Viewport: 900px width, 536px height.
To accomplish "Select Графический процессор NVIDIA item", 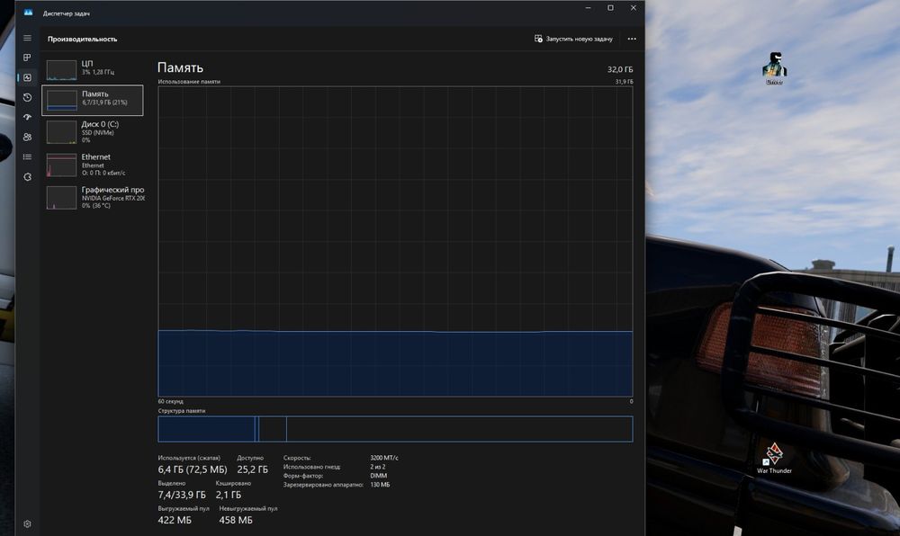I will coord(93,197).
